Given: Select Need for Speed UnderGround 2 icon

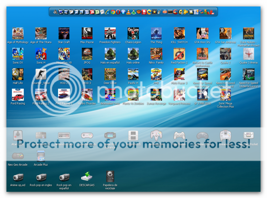Looking at the screenshot, I should [x=248, y=74].
